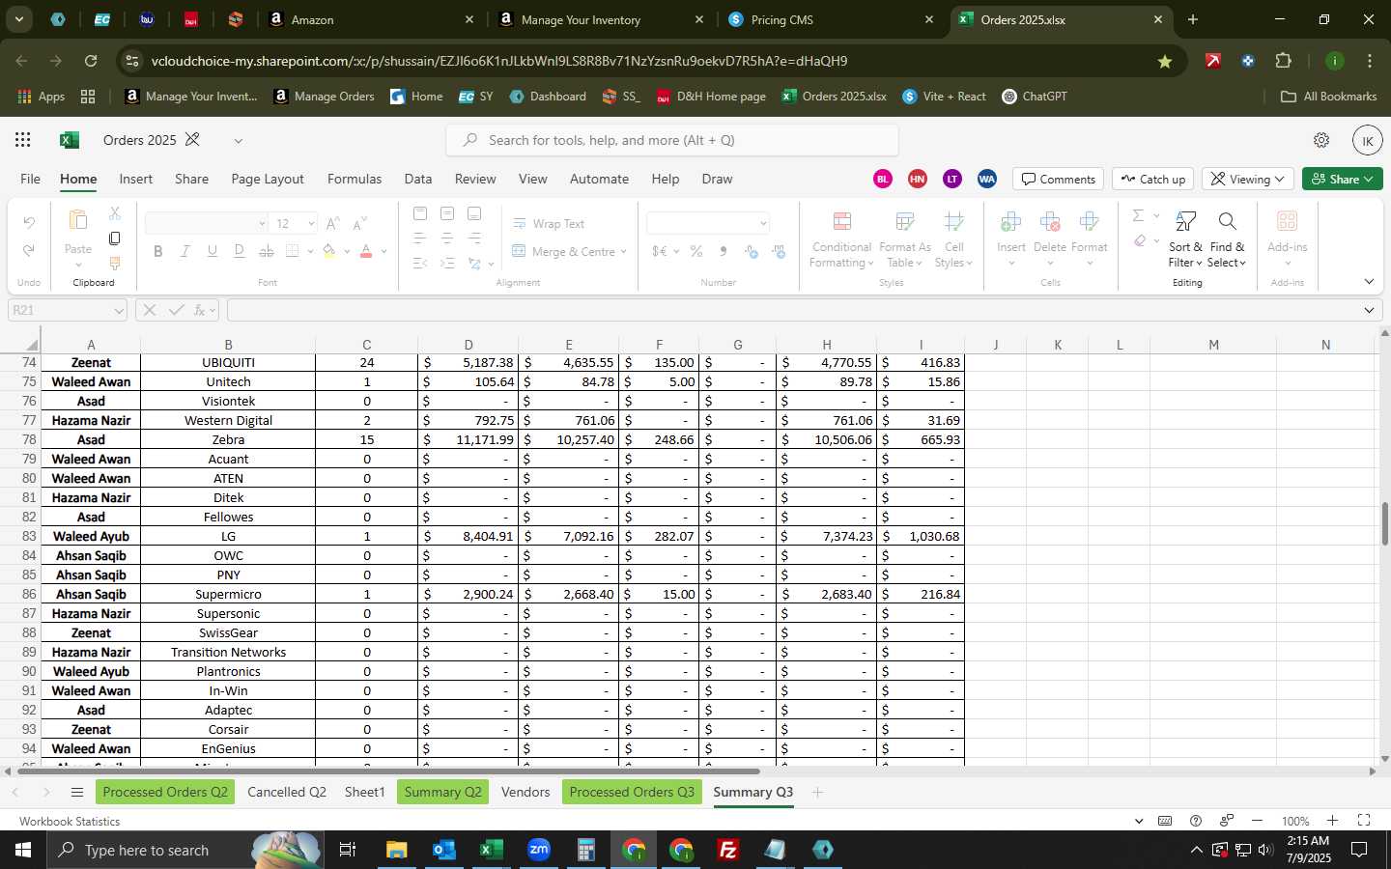Click the Comma style icon
This screenshot has width=1391, height=869.
(x=723, y=251)
